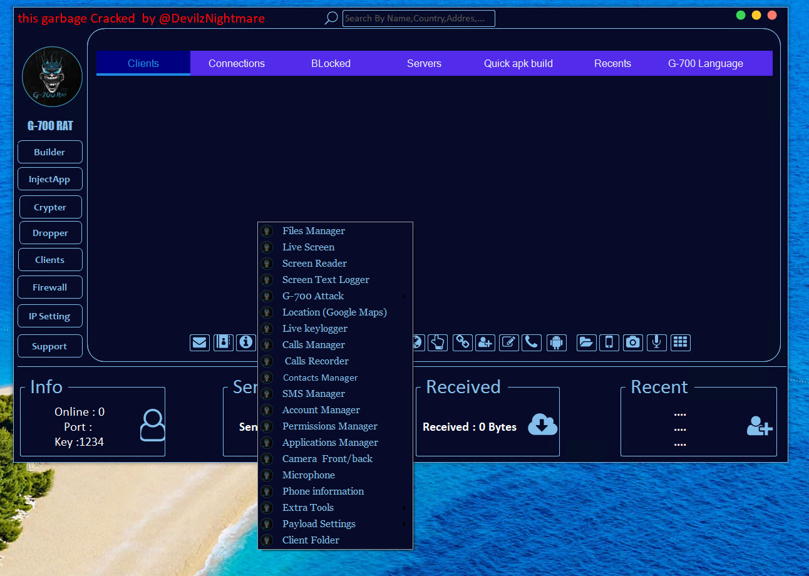Click the phone handset icon
809x576 pixels.
532,342
